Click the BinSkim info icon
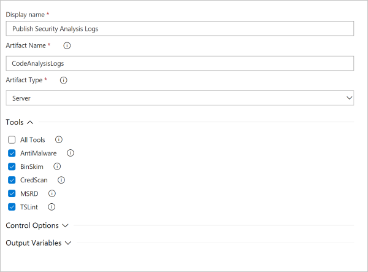The height and width of the screenshot is (272, 368). click(x=57, y=166)
